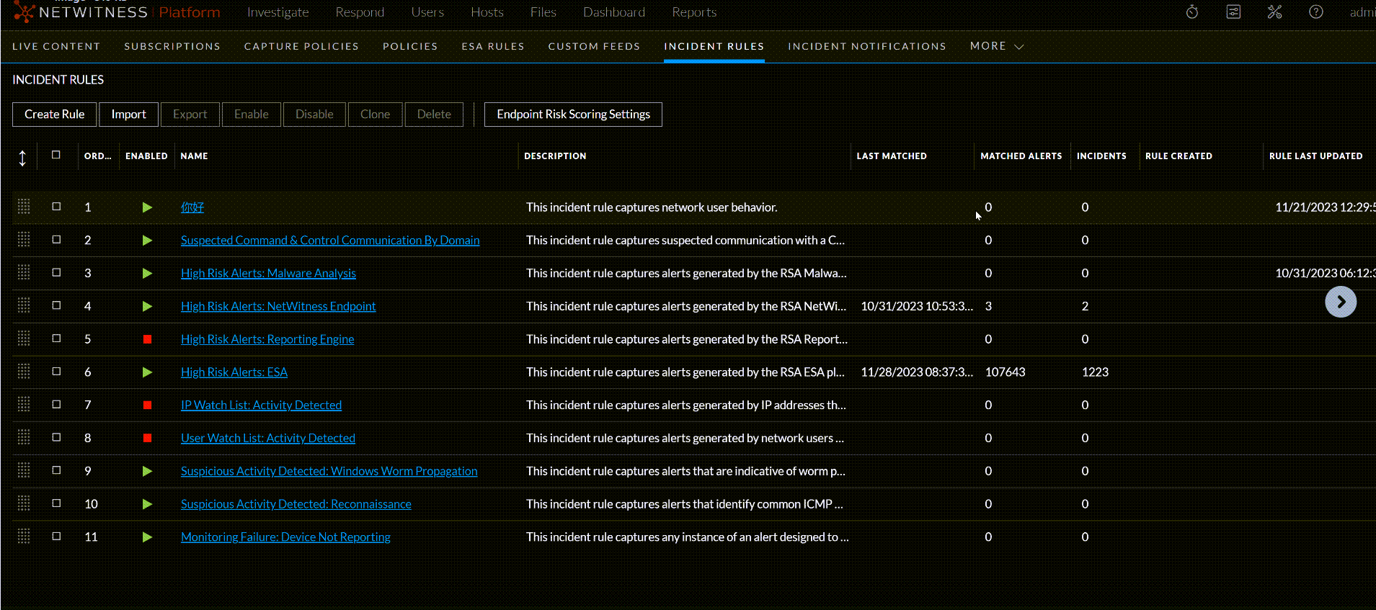Switch to the ESA Rules tab
Screen dimensions: 1376x610
[493, 46]
